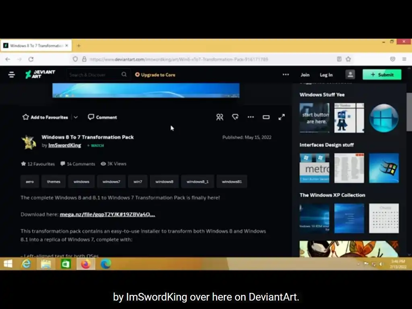Open The Windows XP Collection heading

332,195
